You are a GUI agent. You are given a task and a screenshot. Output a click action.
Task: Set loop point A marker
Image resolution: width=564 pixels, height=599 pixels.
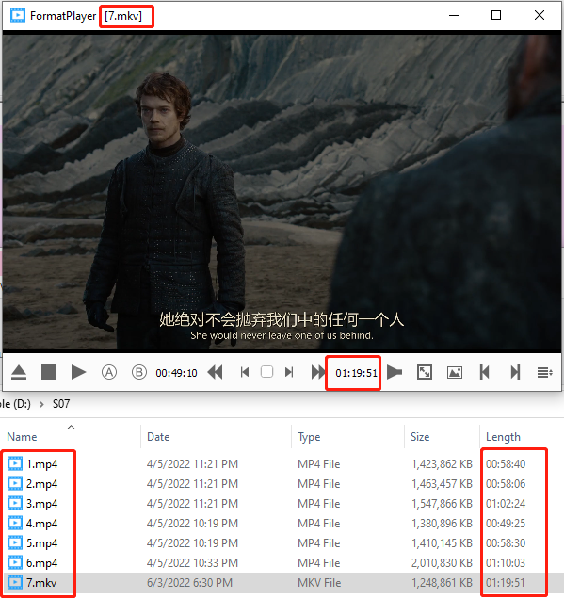point(109,372)
